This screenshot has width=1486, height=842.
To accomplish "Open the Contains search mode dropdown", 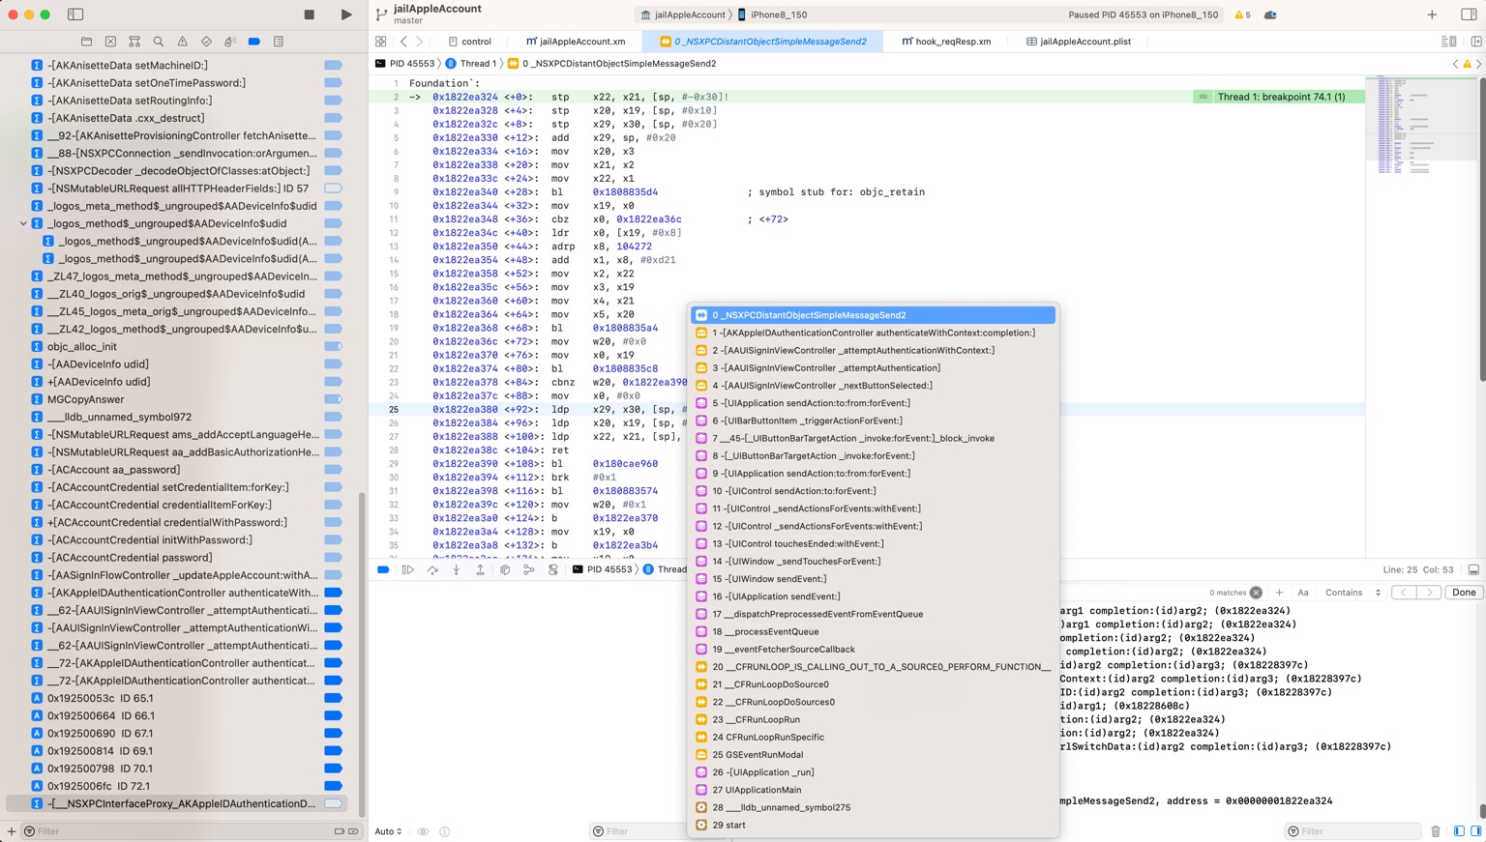I will [x=1353, y=593].
